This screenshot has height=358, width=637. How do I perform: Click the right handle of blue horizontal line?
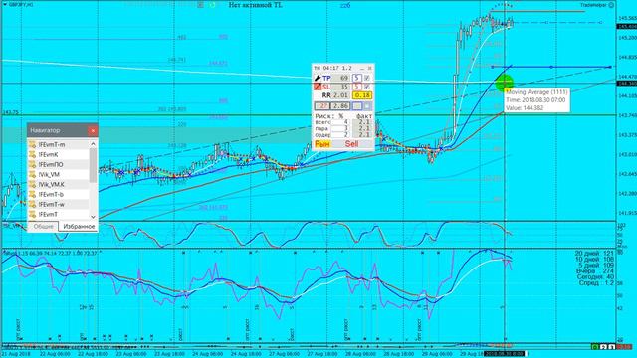[x=610, y=67]
